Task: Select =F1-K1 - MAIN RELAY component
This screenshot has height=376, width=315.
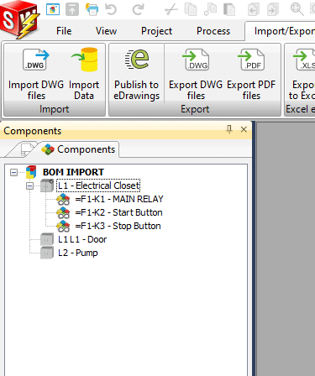Action: coord(119,199)
